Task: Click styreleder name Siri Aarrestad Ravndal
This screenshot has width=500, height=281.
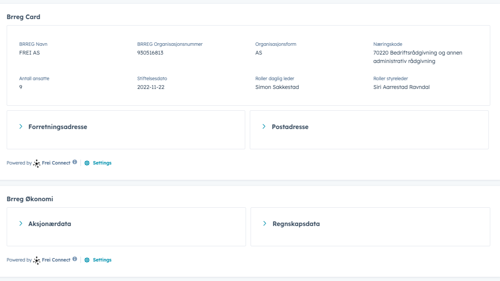Action: 401,87
